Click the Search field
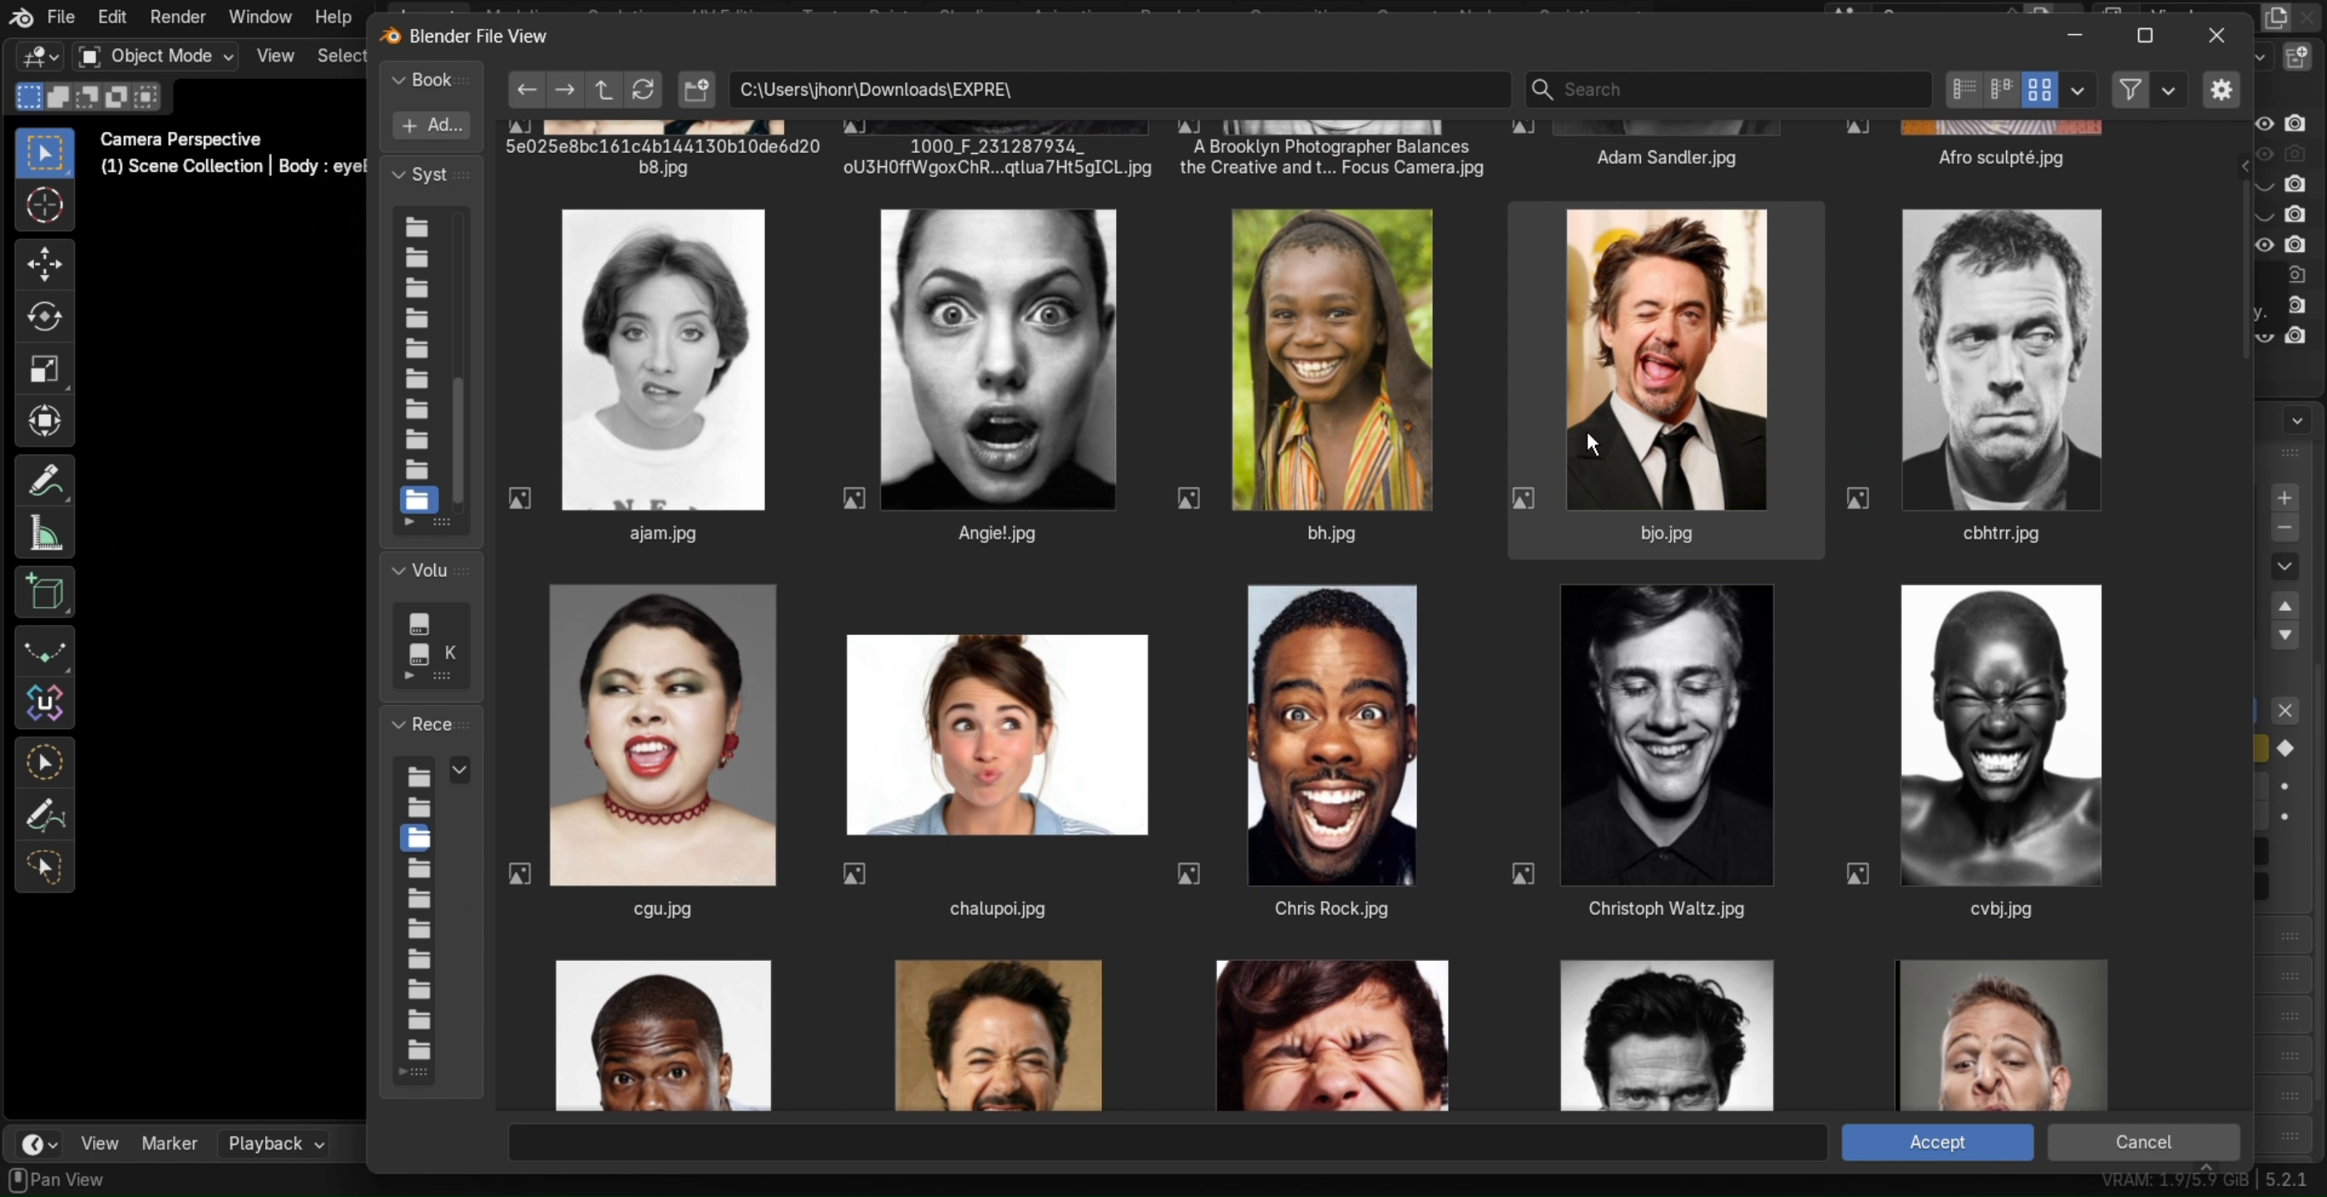2327x1197 pixels. tap(1729, 90)
